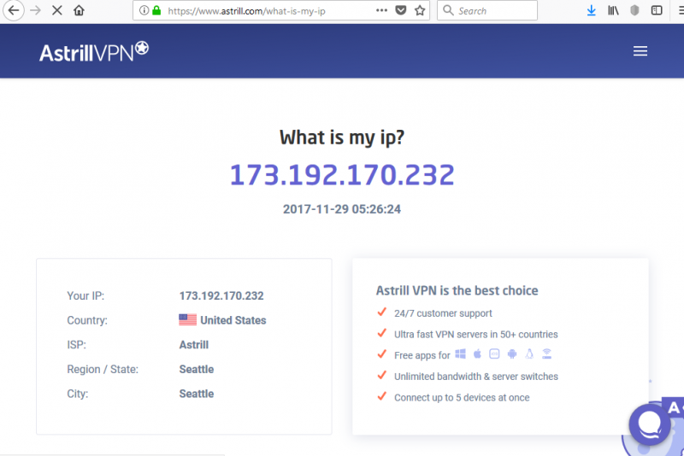
Task: Click the Firefox home icon
Action: [x=79, y=11]
